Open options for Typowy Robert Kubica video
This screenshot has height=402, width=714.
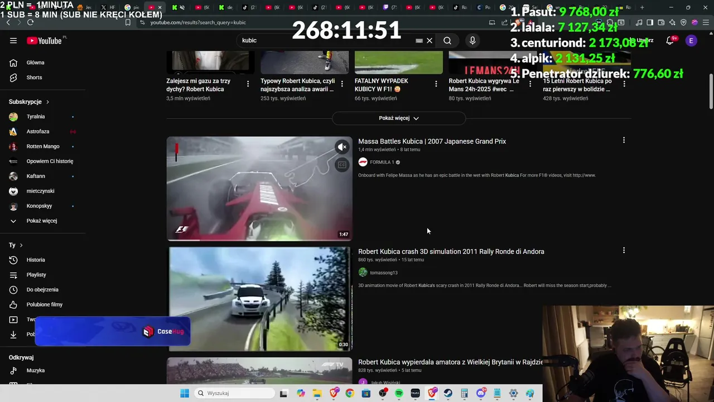pyautogui.click(x=342, y=84)
